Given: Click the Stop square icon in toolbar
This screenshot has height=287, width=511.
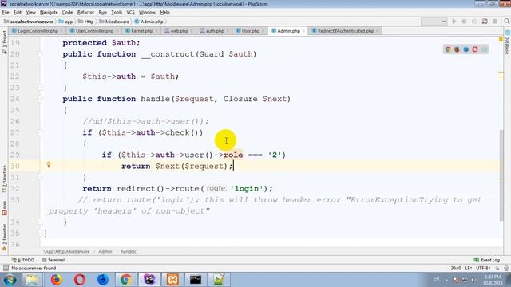Looking at the screenshot, I should tap(495, 22).
